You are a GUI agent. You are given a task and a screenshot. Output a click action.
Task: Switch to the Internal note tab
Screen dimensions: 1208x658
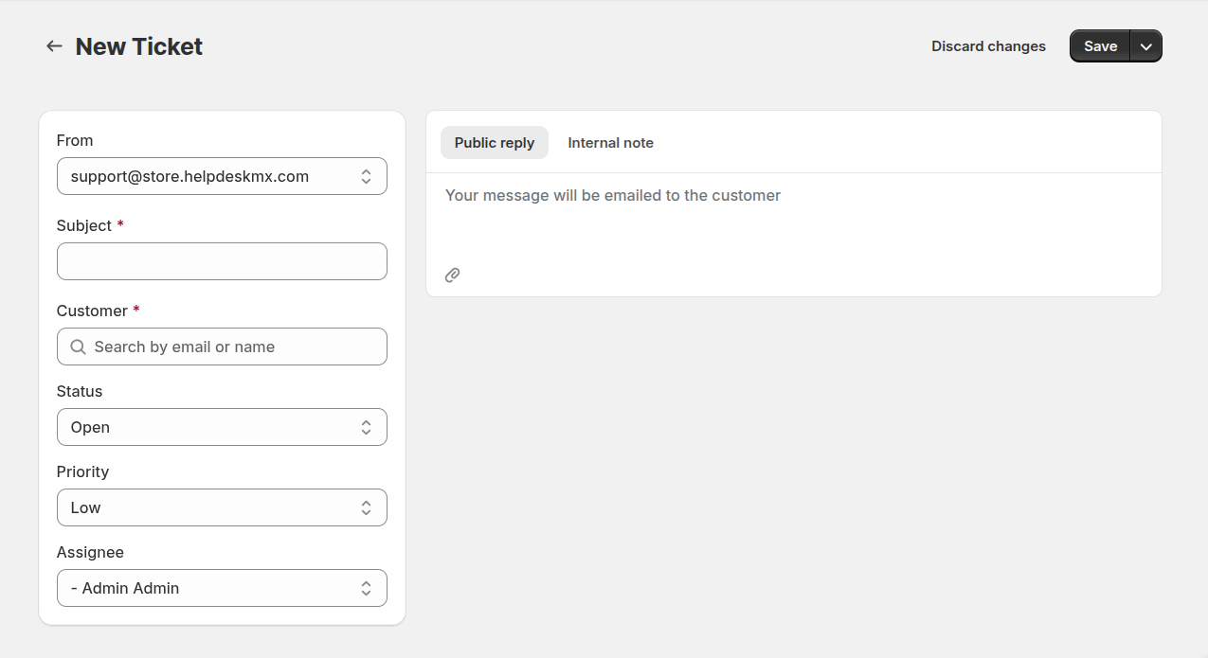(610, 143)
